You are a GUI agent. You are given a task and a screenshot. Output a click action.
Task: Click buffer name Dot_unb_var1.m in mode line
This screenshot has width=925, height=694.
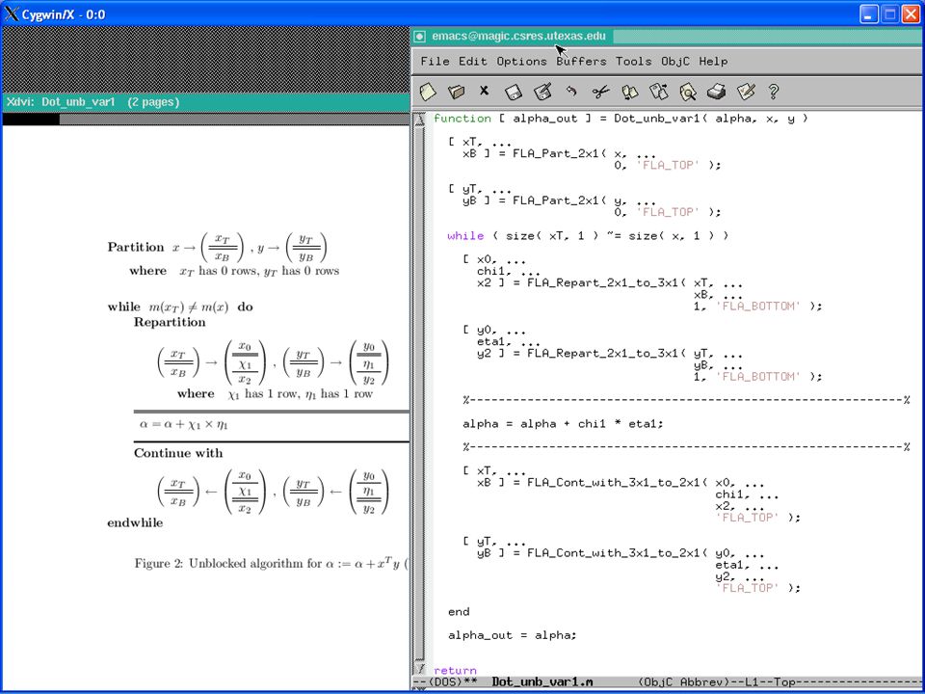542,681
